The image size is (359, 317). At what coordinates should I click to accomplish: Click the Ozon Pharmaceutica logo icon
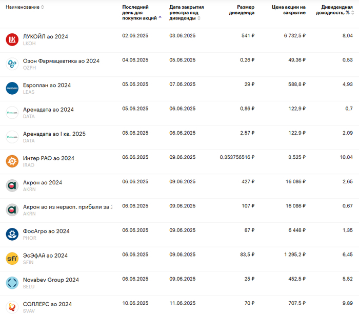12,64
